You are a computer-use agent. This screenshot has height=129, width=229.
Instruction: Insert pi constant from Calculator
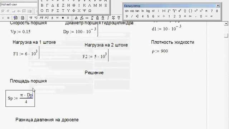tap(206, 11)
